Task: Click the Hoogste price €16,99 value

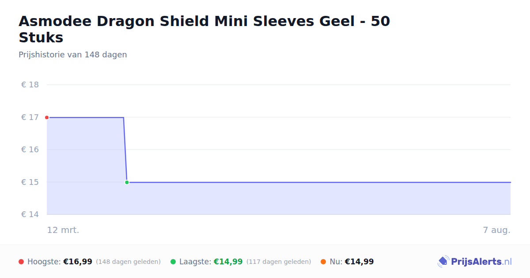Action: pos(78,262)
